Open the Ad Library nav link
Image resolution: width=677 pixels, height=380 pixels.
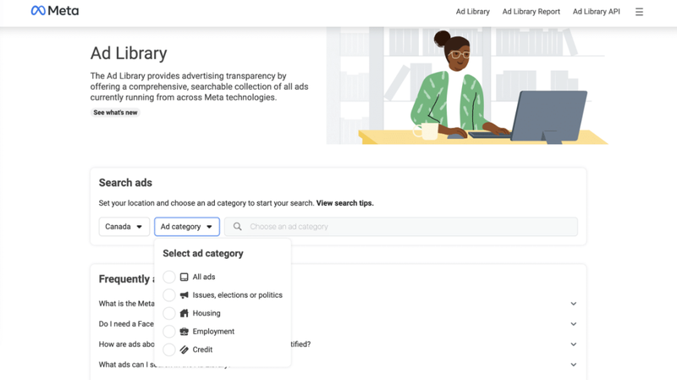pos(473,12)
